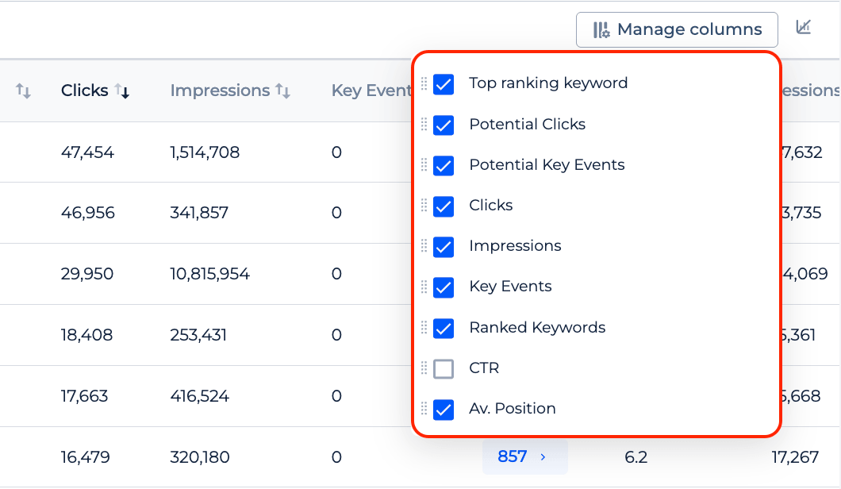This screenshot has height=489, width=841.
Task: Click the leftmost column sort arrows
Action: pyautogui.click(x=23, y=90)
